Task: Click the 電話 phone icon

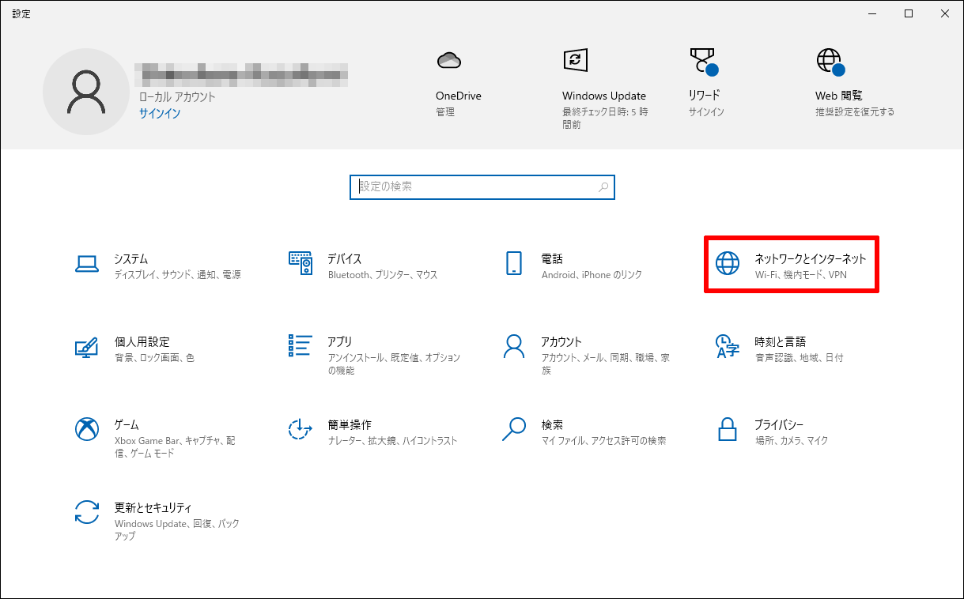Action: [x=514, y=264]
